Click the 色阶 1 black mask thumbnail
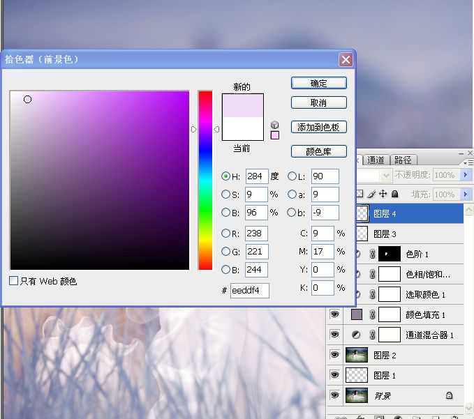This screenshot has height=419, width=474. 390,254
